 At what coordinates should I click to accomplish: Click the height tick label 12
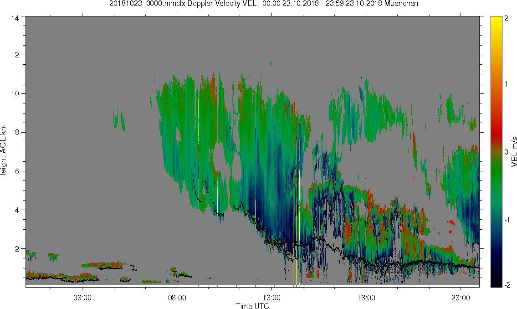coord(15,55)
